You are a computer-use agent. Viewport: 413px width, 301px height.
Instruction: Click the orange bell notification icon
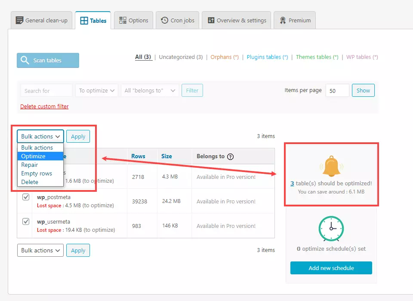coord(331,166)
